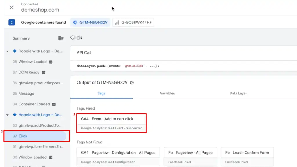Click the trash icon beside Summary

(61, 38)
